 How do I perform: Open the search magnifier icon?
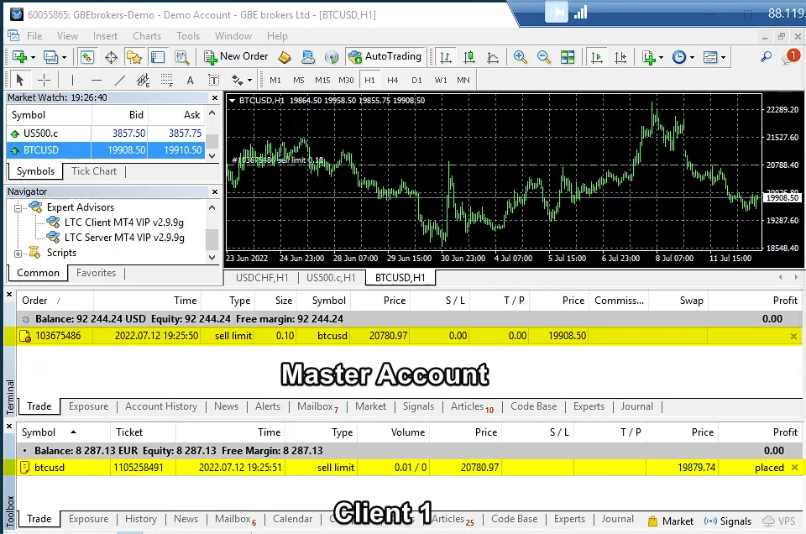(767, 57)
